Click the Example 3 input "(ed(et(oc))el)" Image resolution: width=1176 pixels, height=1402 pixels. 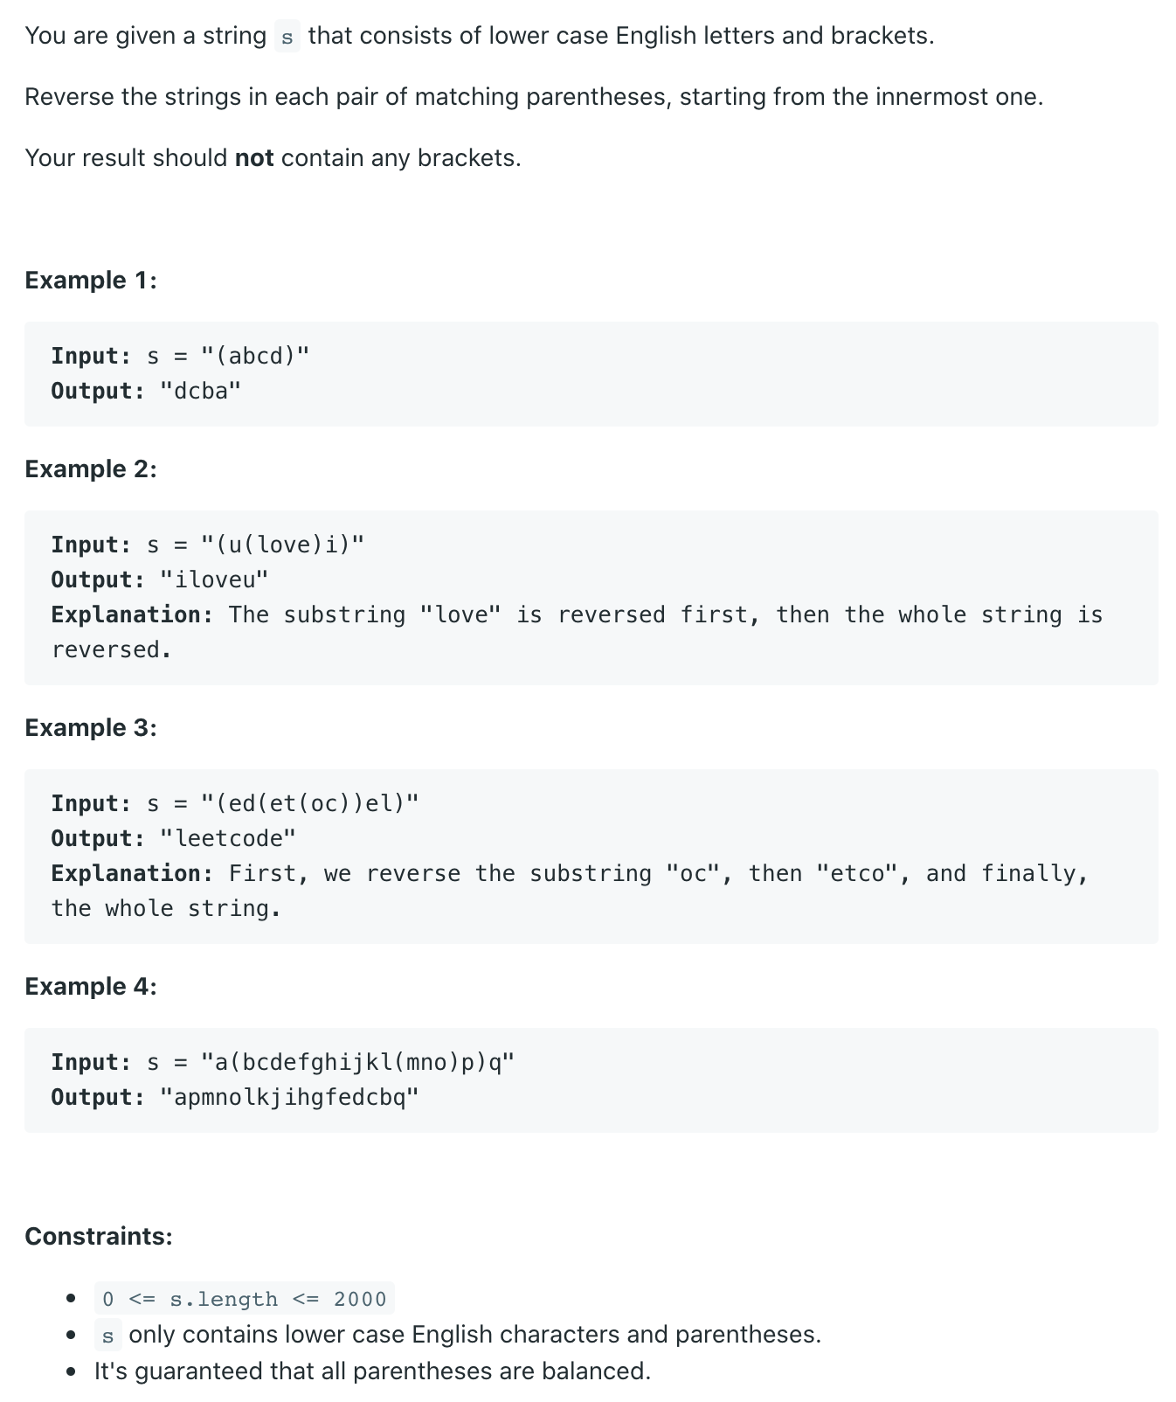[x=309, y=803]
